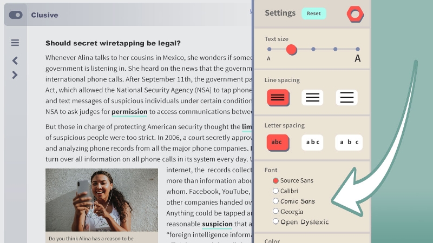Click the highlighted word 'suspicion'
Image resolution: width=433 pixels, height=243 pixels.
point(218,224)
